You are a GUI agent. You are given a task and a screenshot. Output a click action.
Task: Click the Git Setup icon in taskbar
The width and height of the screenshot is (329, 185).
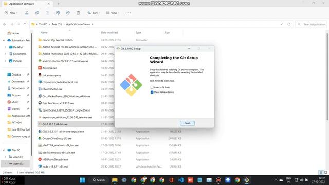click(247, 180)
